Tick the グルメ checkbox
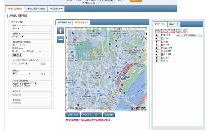 (159, 58)
